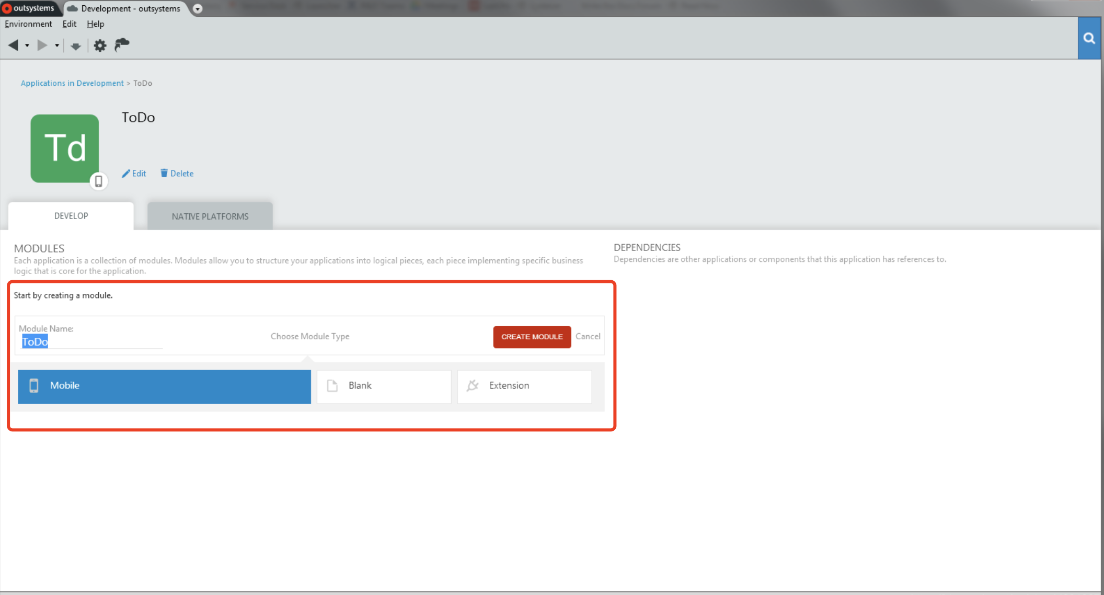This screenshot has width=1104, height=595.
Task: Expand the back history dropdown arrow
Action: tap(27, 45)
